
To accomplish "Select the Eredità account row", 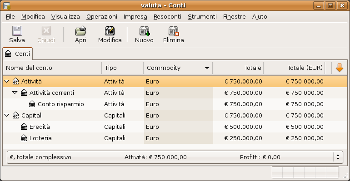I will pyautogui.click(x=175, y=127).
